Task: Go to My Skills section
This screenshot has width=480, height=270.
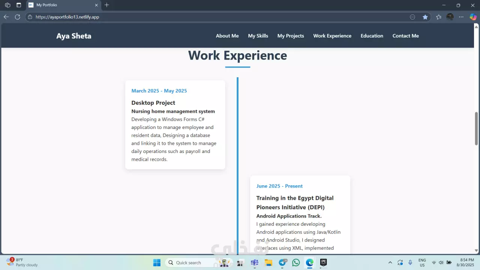Action: click(x=258, y=36)
